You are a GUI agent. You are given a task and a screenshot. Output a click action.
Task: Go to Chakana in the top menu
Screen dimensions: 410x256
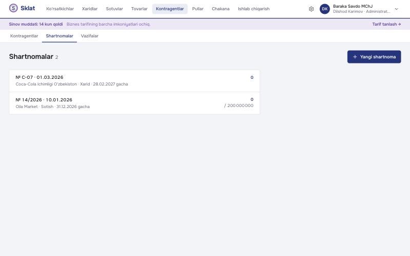[x=220, y=9]
